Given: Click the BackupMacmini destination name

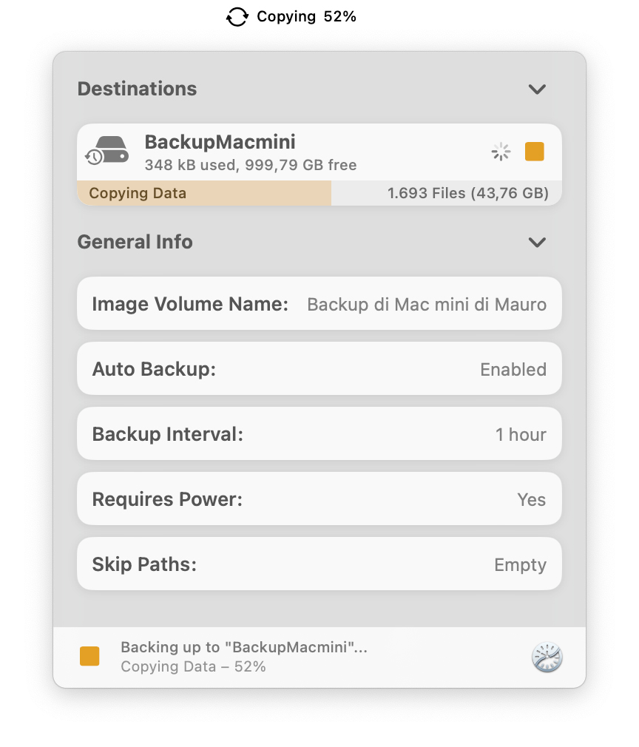Looking at the screenshot, I should point(220,142).
